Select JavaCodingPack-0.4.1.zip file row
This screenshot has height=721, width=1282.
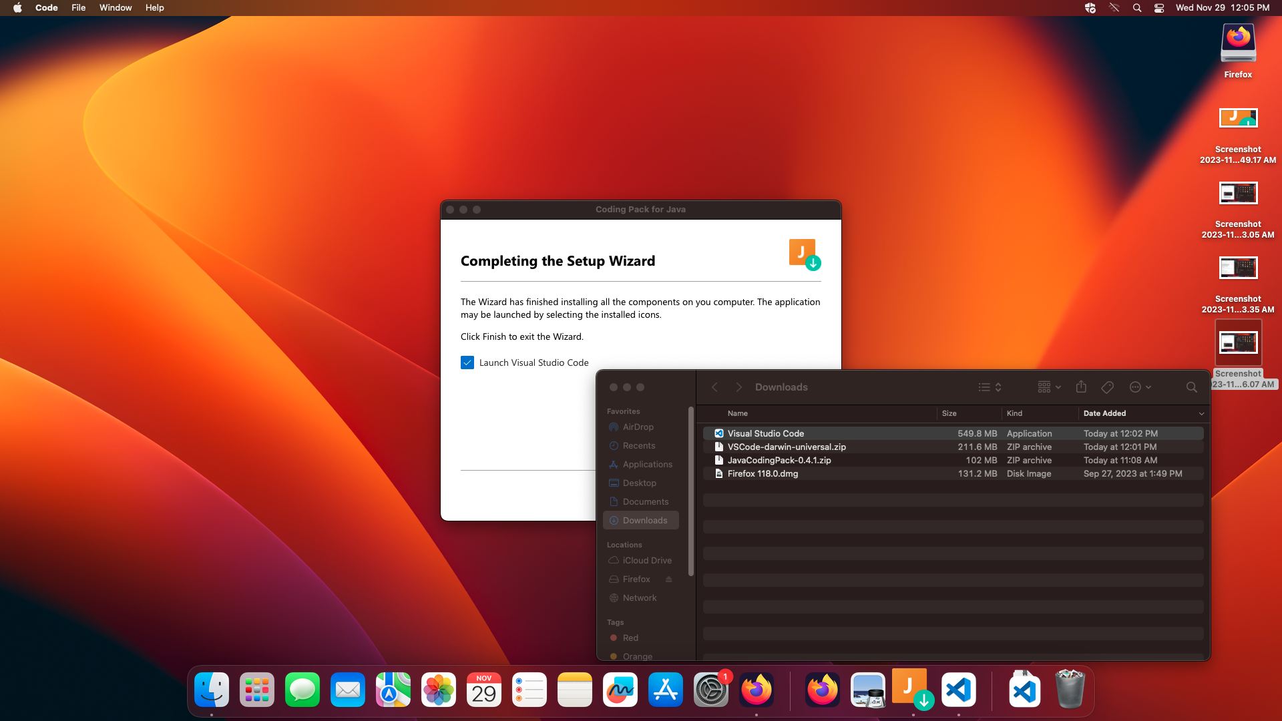779,461
